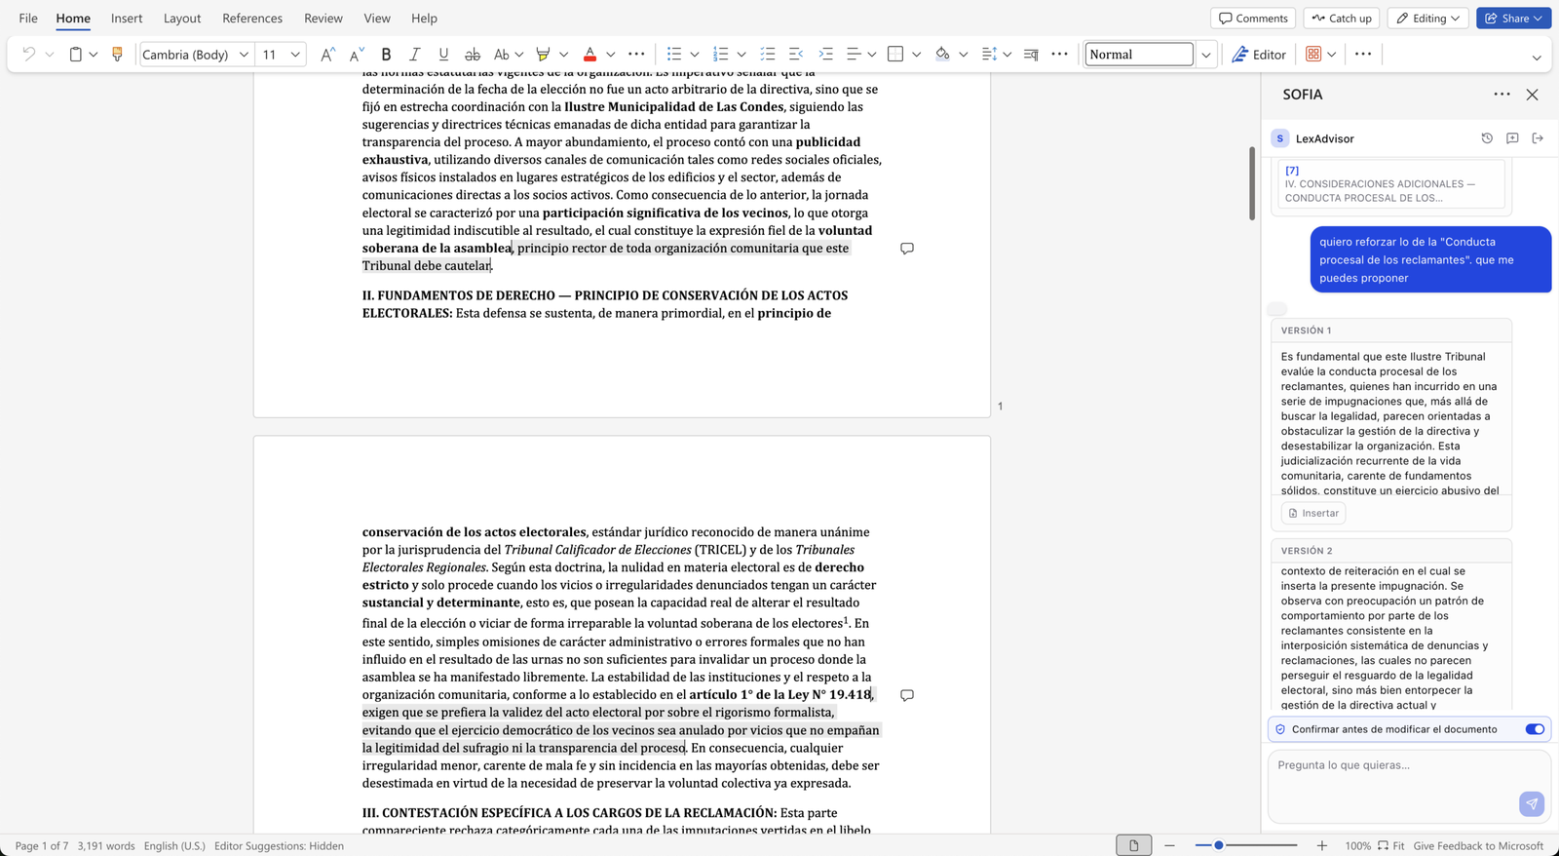Image resolution: width=1559 pixels, height=856 pixels.
Task: Decrease paragraph indent
Action: pos(796,55)
